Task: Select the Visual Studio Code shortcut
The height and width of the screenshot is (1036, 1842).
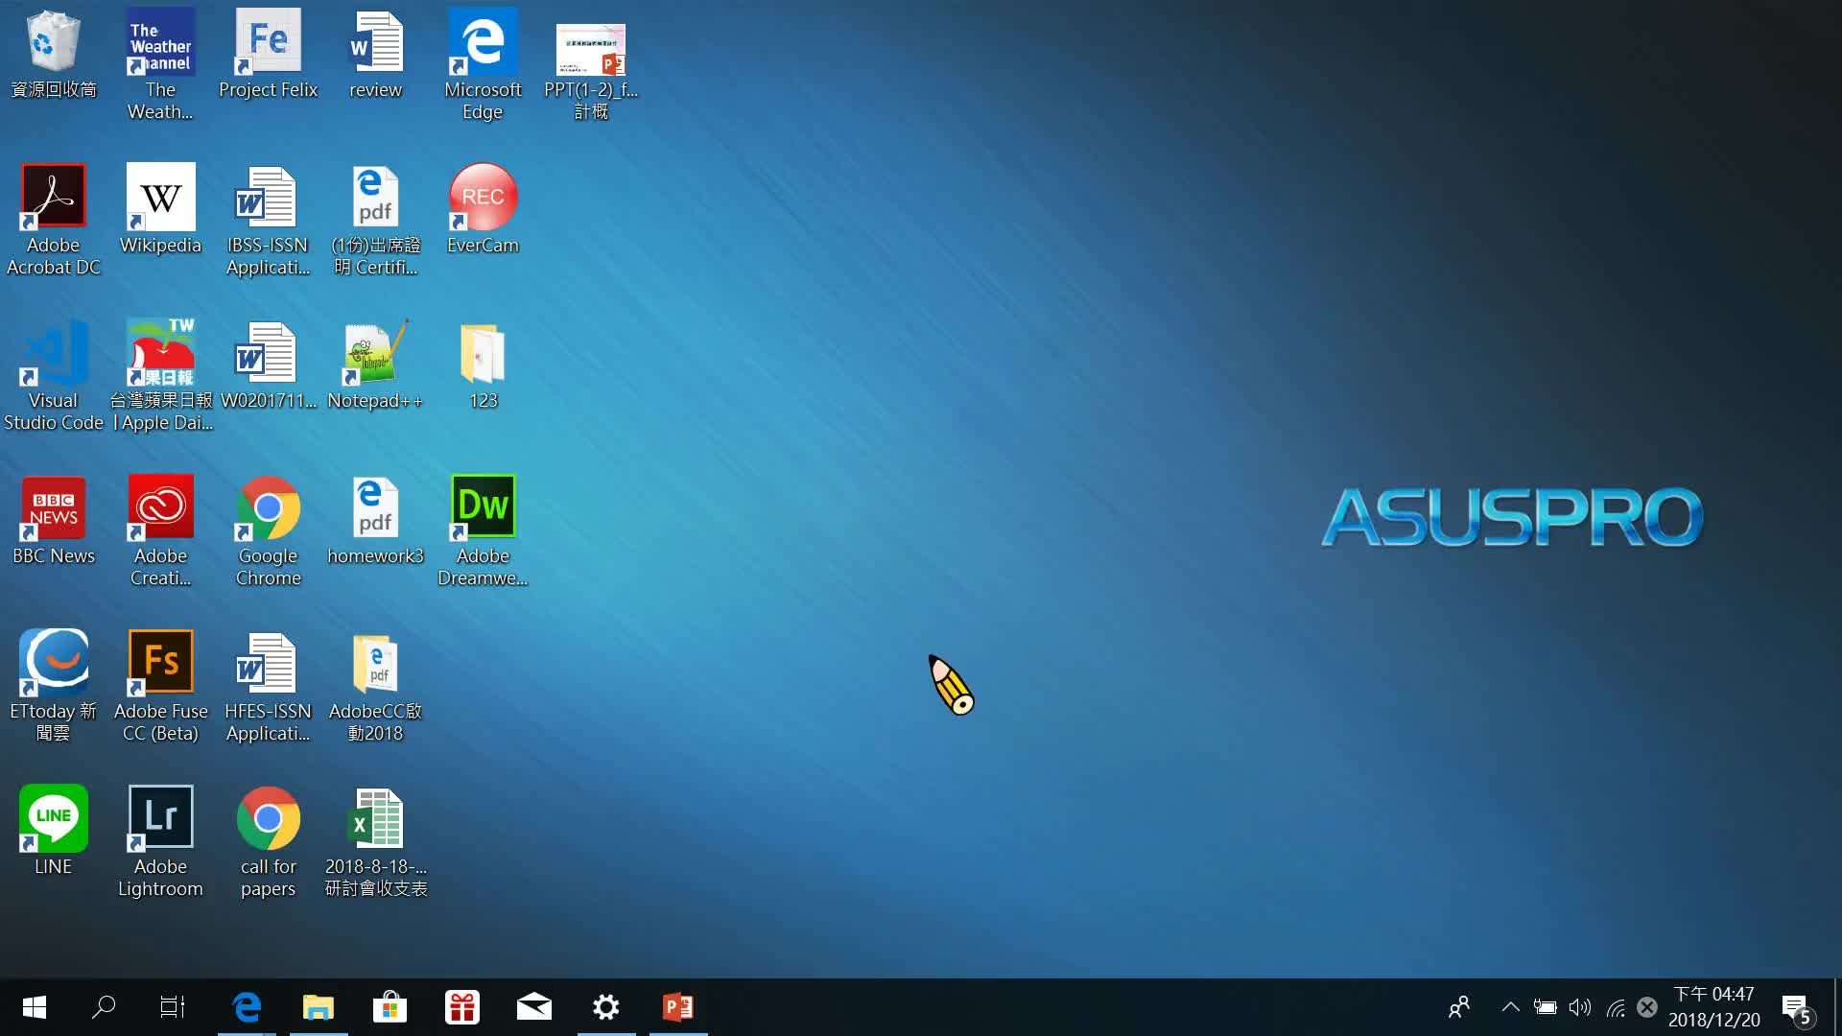Action: [54, 375]
